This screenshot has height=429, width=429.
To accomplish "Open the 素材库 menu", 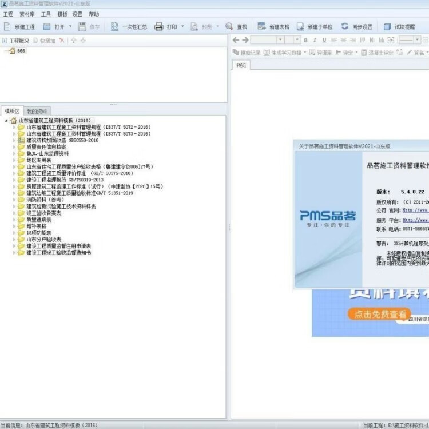I will pyautogui.click(x=27, y=14).
